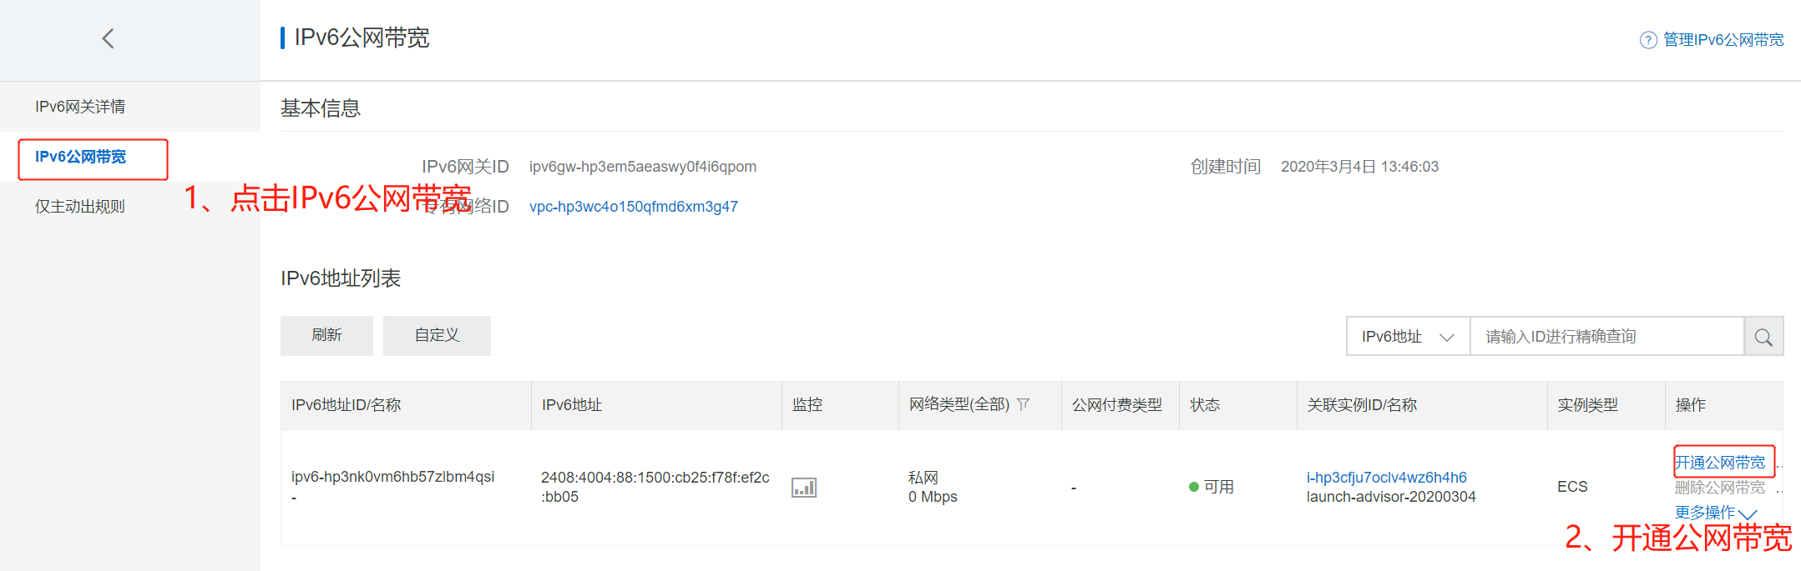Open the monitoring chart icon

coord(803,488)
